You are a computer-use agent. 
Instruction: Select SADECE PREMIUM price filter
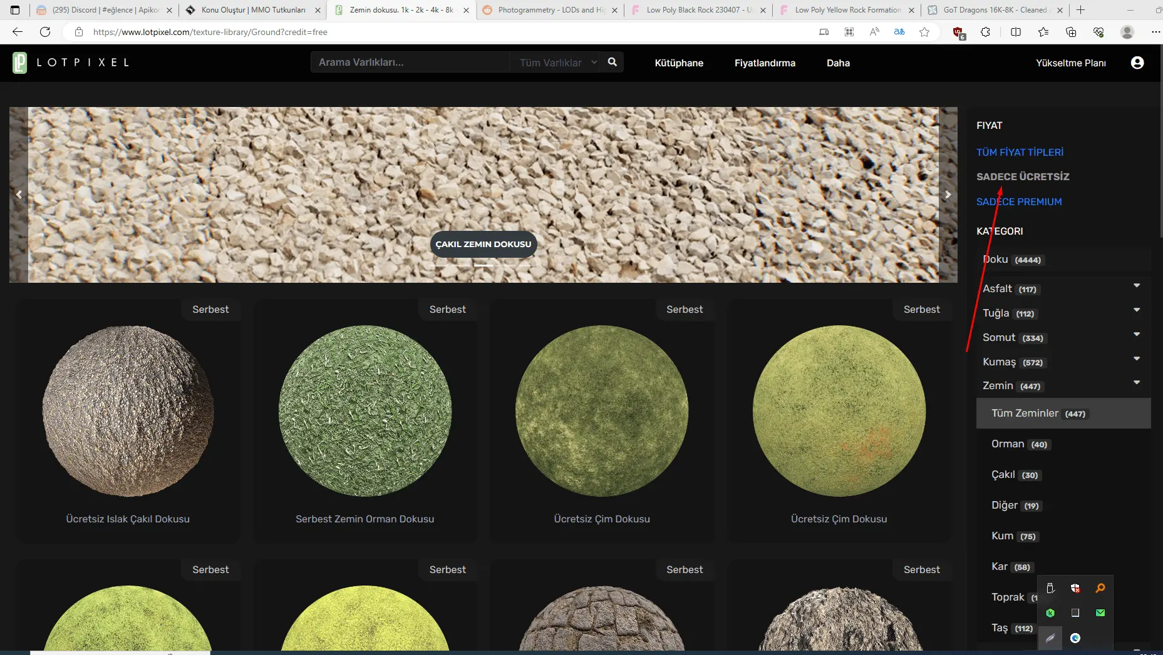[1019, 201]
